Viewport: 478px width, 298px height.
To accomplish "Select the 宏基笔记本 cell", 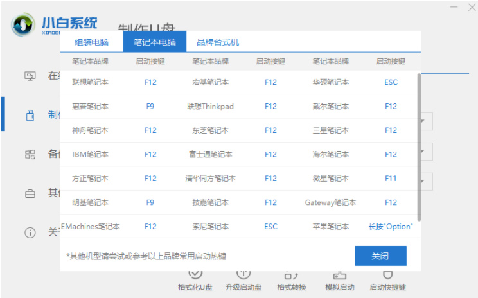I will (x=210, y=82).
